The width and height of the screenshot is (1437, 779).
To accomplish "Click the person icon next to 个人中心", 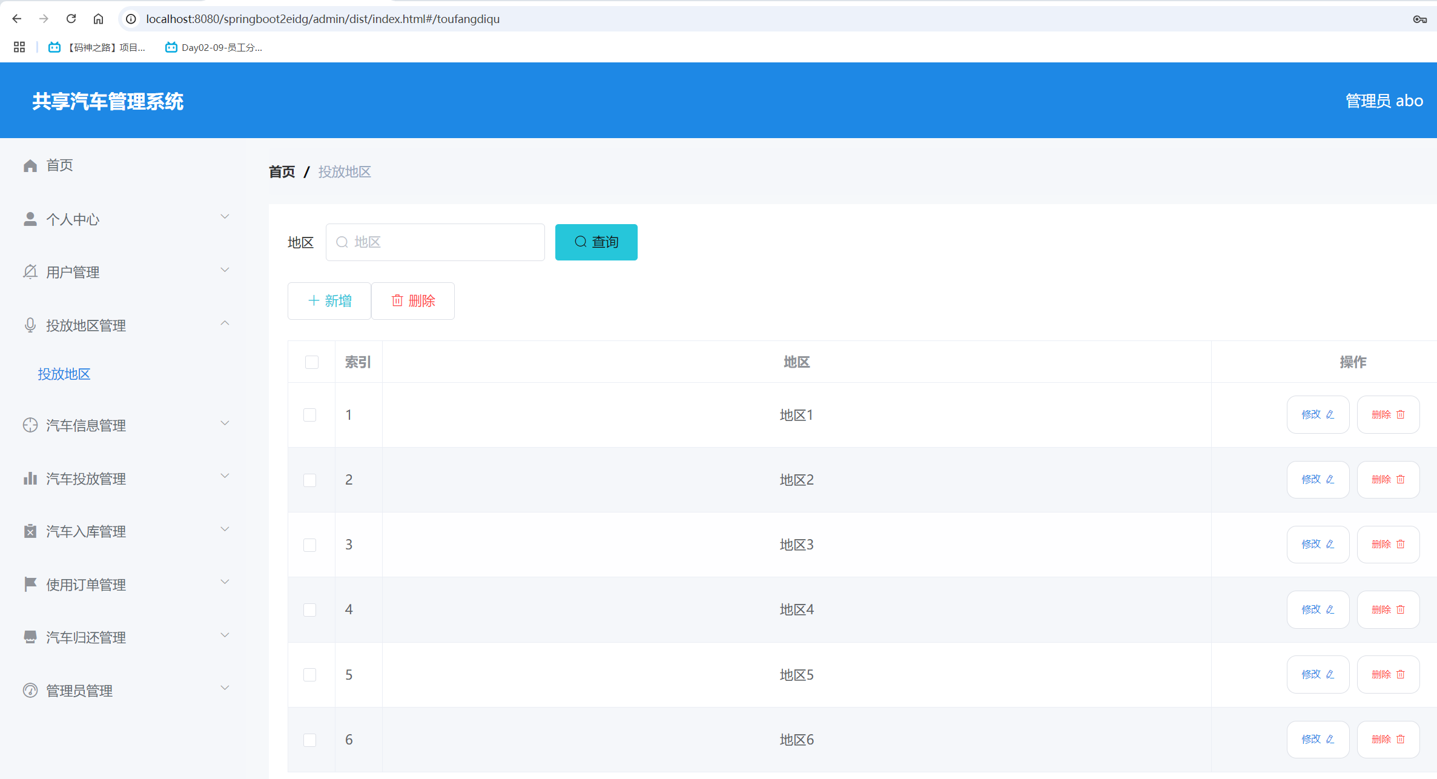I will point(30,219).
